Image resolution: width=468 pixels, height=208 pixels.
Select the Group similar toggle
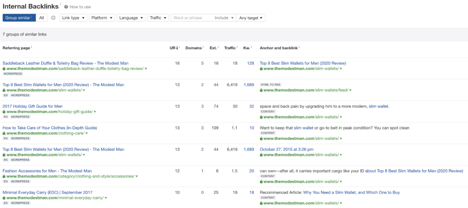[x=19, y=18]
